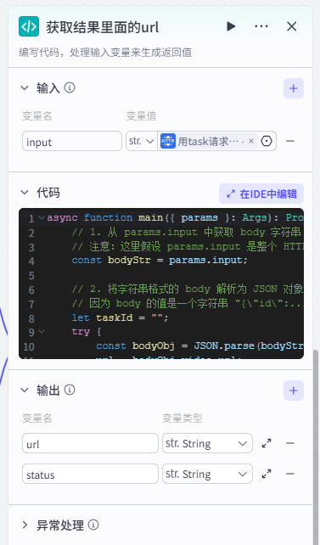Run the node with the play button

coord(231,26)
